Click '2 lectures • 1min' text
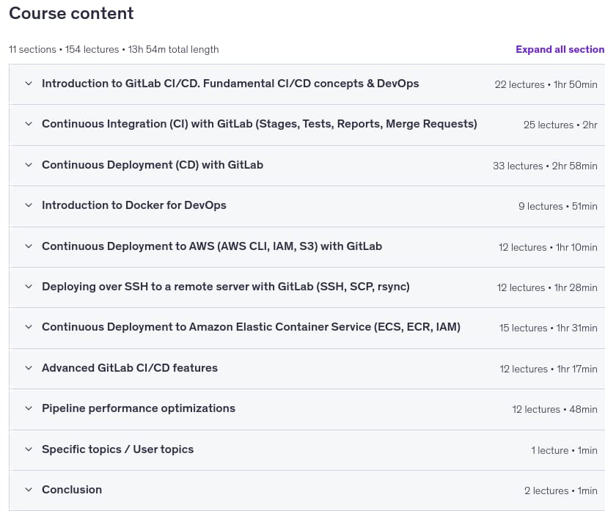605x511 pixels. 560,491
